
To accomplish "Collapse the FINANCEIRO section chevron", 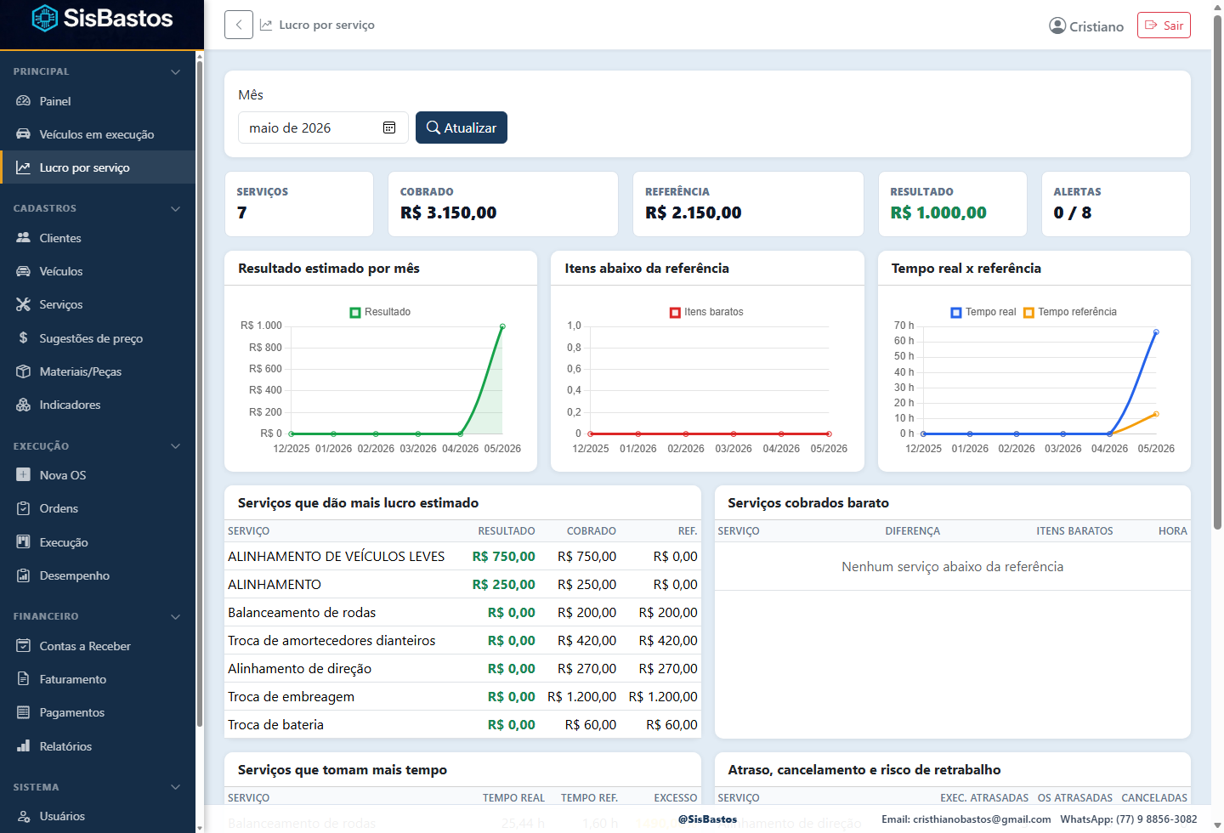I will [x=175, y=616].
